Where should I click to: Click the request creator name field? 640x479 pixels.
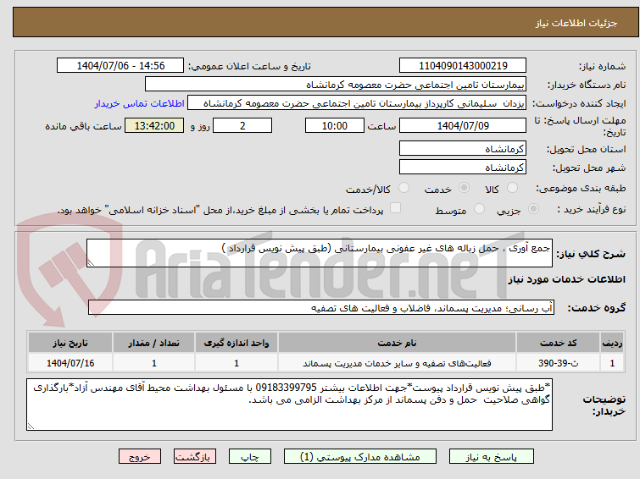click(x=357, y=103)
